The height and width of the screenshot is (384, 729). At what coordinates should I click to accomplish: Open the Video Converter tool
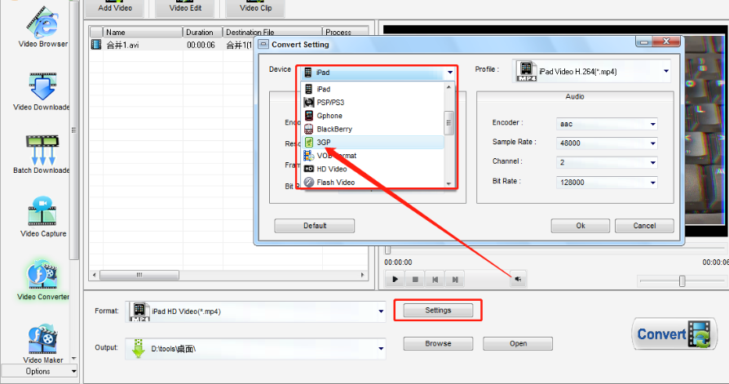pyautogui.click(x=42, y=280)
